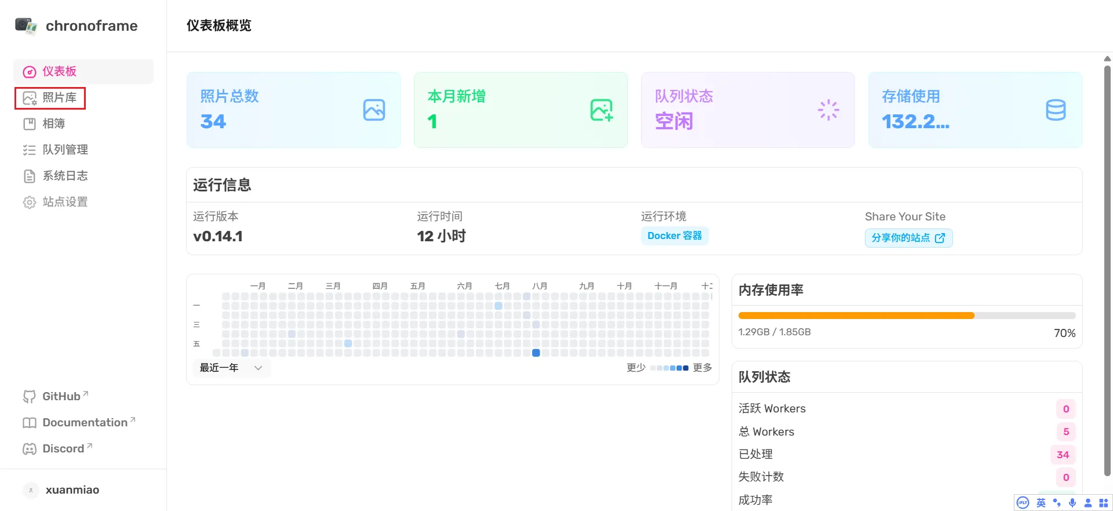Click the xuanmiao user avatar
The height and width of the screenshot is (511, 1113).
(31, 490)
